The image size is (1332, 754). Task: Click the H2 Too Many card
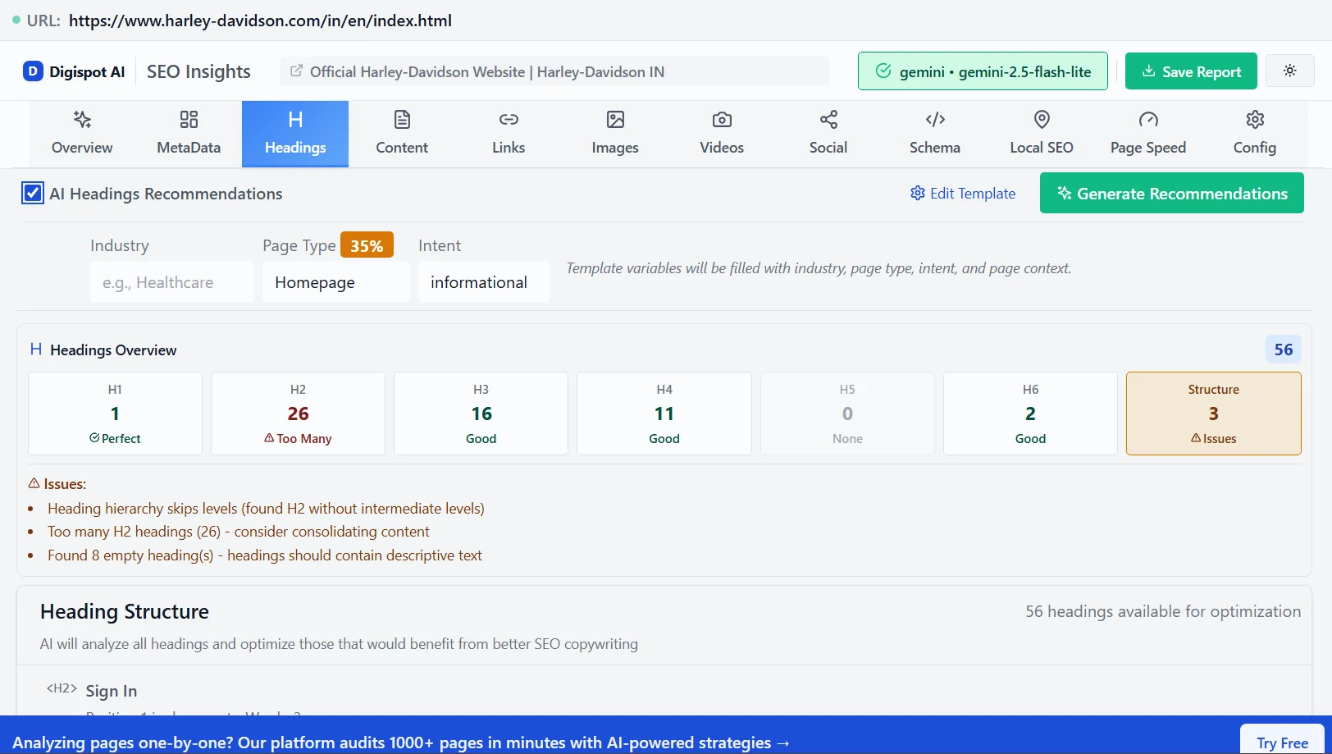[x=298, y=414]
